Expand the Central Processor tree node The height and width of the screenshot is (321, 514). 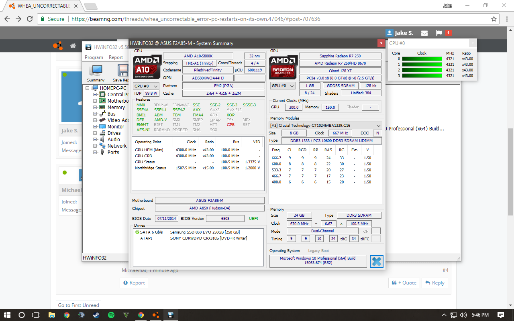click(95, 94)
